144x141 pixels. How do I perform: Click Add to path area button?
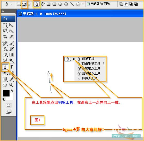pos(121,4)
